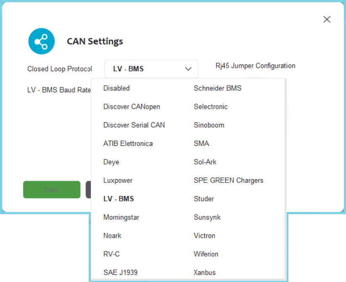Click the LV - BMS Baud Rate label

(x=59, y=90)
